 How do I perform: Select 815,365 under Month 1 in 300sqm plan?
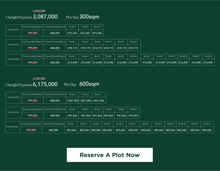point(72,33)
